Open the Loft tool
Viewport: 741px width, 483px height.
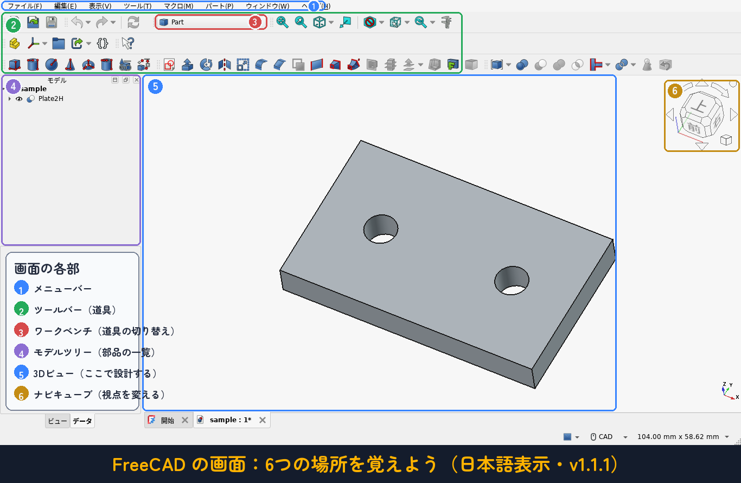pos(335,65)
